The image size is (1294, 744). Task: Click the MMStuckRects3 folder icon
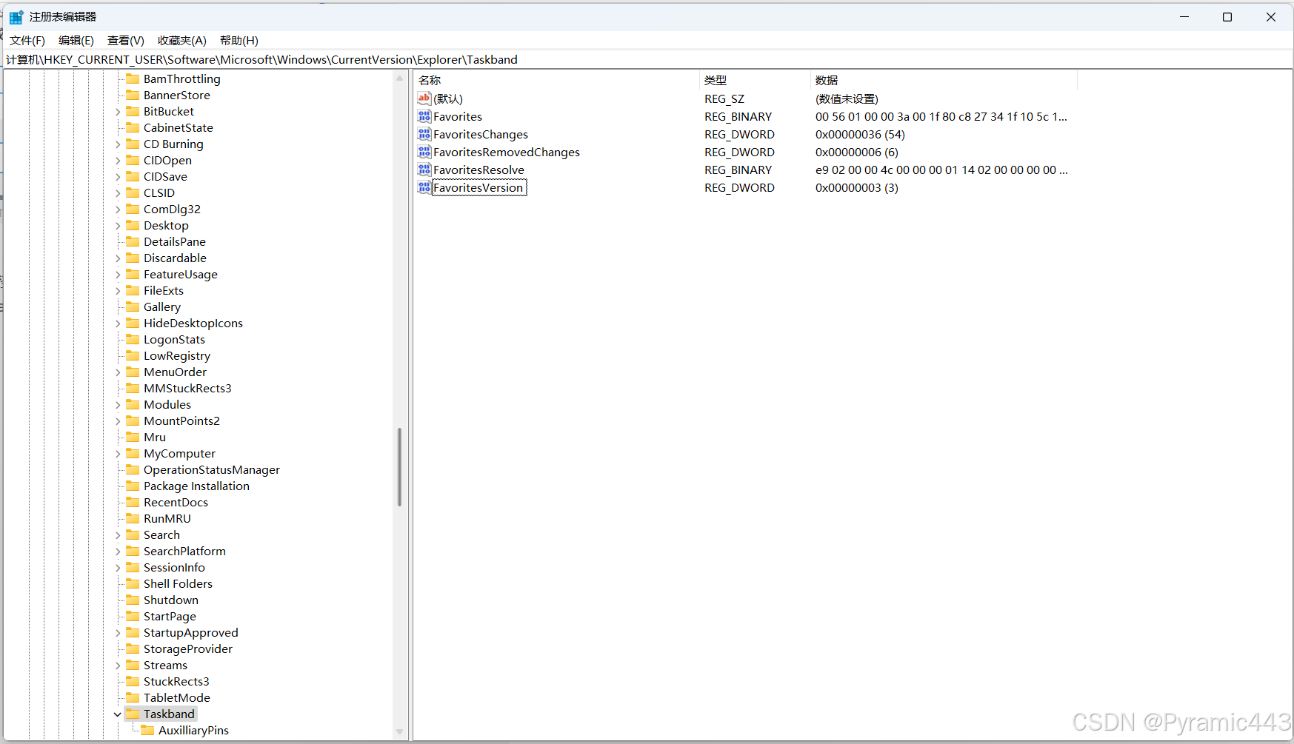click(133, 388)
